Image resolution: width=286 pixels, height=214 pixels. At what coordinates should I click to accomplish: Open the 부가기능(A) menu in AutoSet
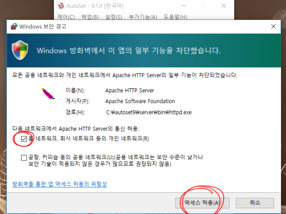[x=143, y=17]
